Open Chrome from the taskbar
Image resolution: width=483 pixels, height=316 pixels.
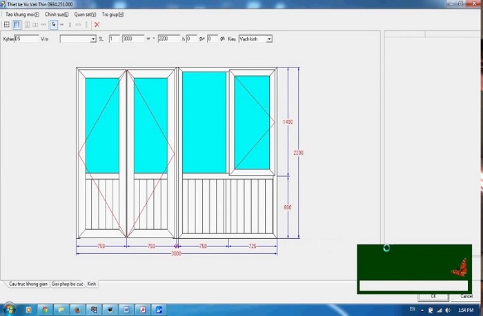coord(45,310)
